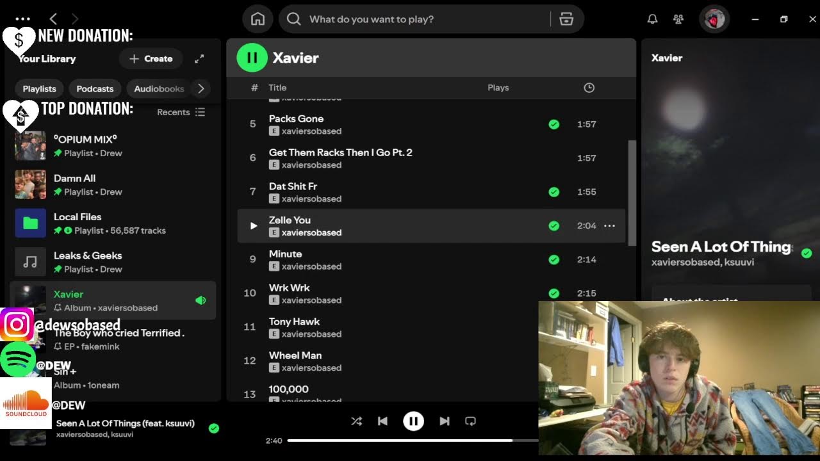Click the Local Files folder thumbnail

click(x=31, y=223)
